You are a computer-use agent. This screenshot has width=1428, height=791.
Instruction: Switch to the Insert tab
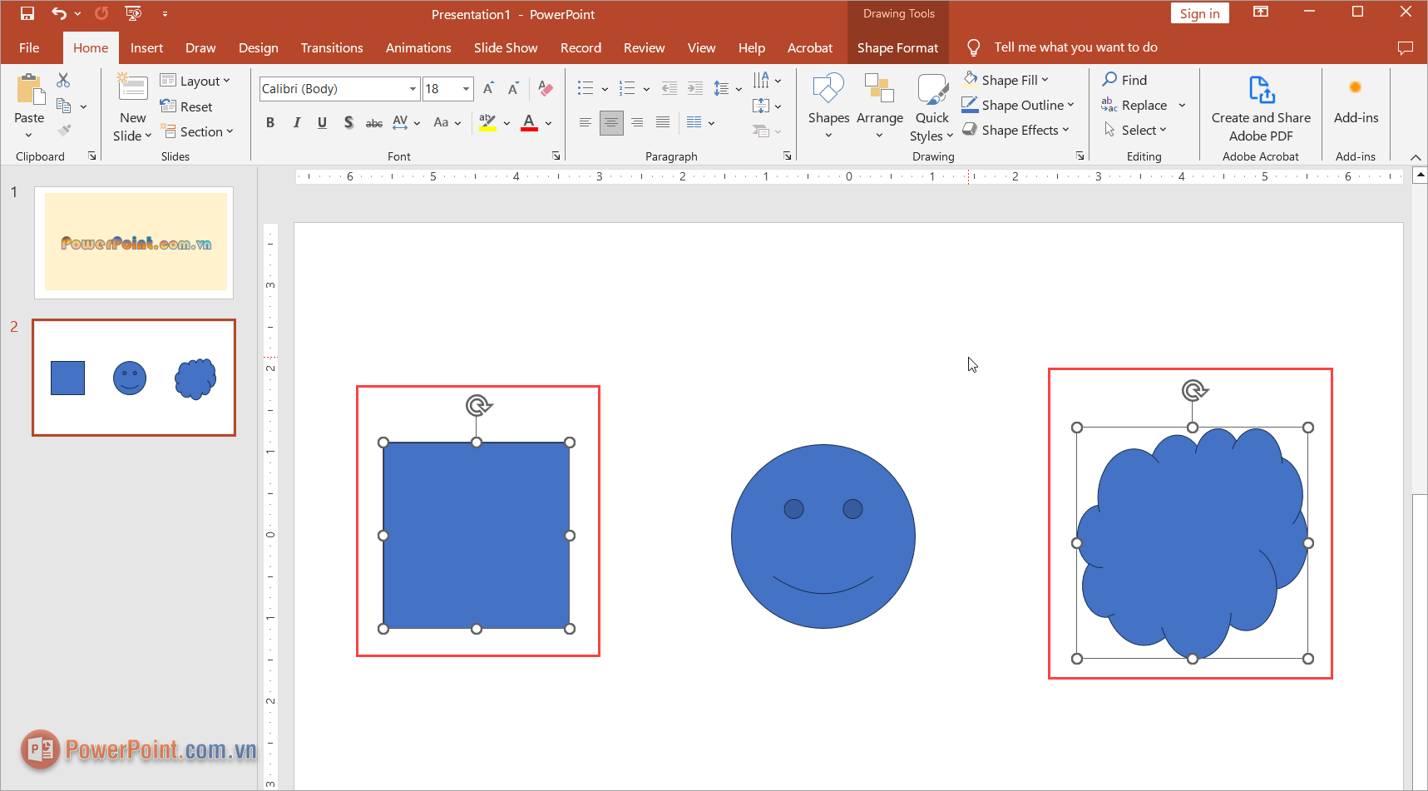146,47
